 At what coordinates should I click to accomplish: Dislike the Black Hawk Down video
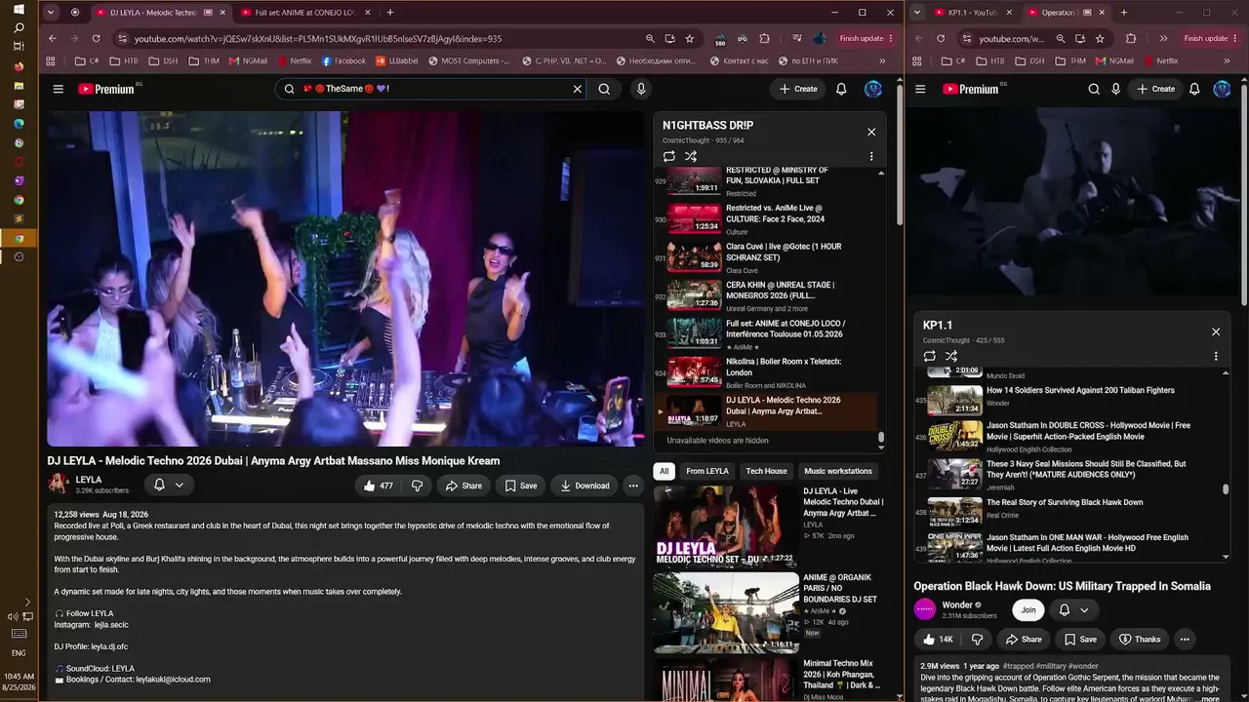tap(977, 640)
